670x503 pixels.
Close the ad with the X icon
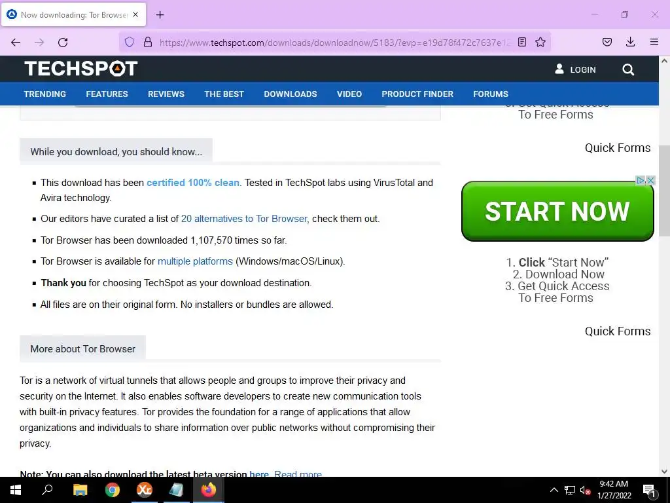(x=651, y=180)
